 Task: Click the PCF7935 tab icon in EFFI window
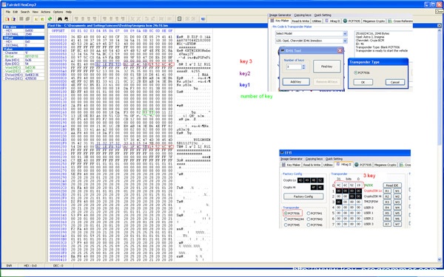click(x=357, y=165)
